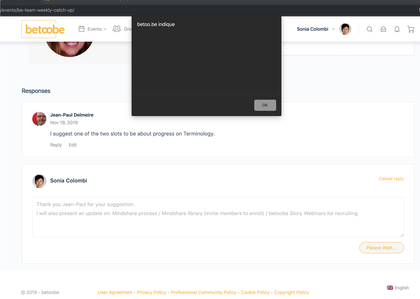Click the Groups people icon
The image size is (420, 299).
117,29
